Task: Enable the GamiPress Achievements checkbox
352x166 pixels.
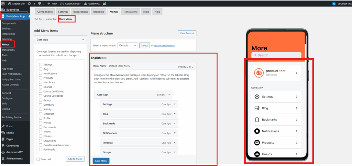Action: pyautogui.click(x=41, y=145)
